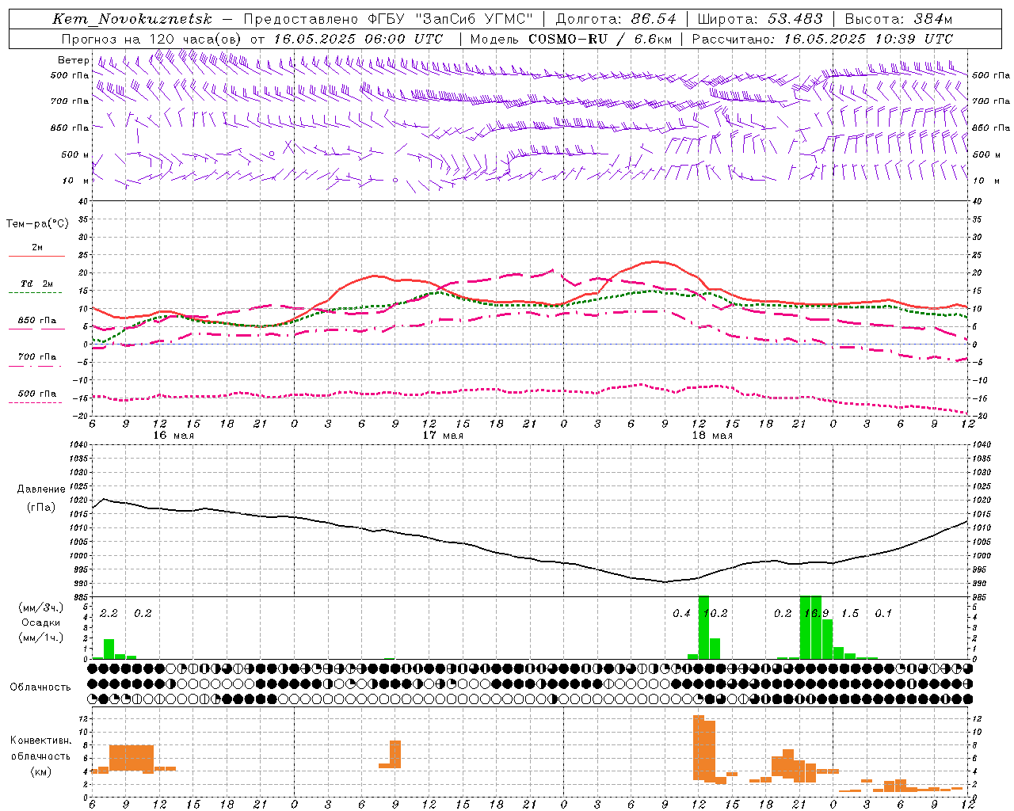Viewport: 1014px width, 811px height.
Task: Click the '18 мая' date label
Action: (712, 436)
